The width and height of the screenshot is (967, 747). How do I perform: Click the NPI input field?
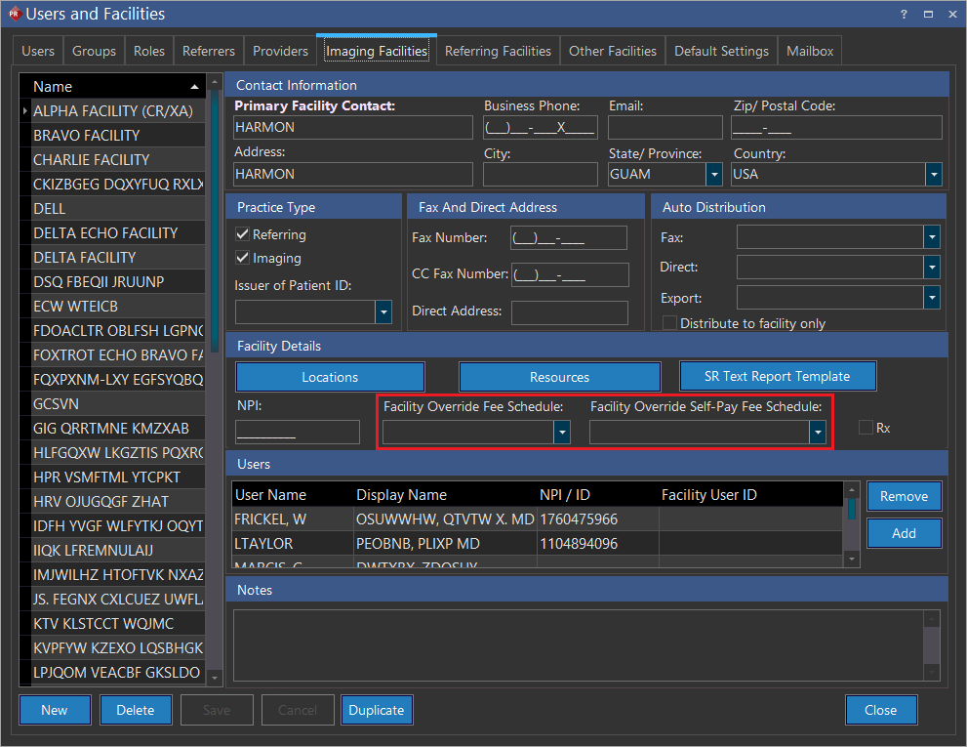click(298, 433)
